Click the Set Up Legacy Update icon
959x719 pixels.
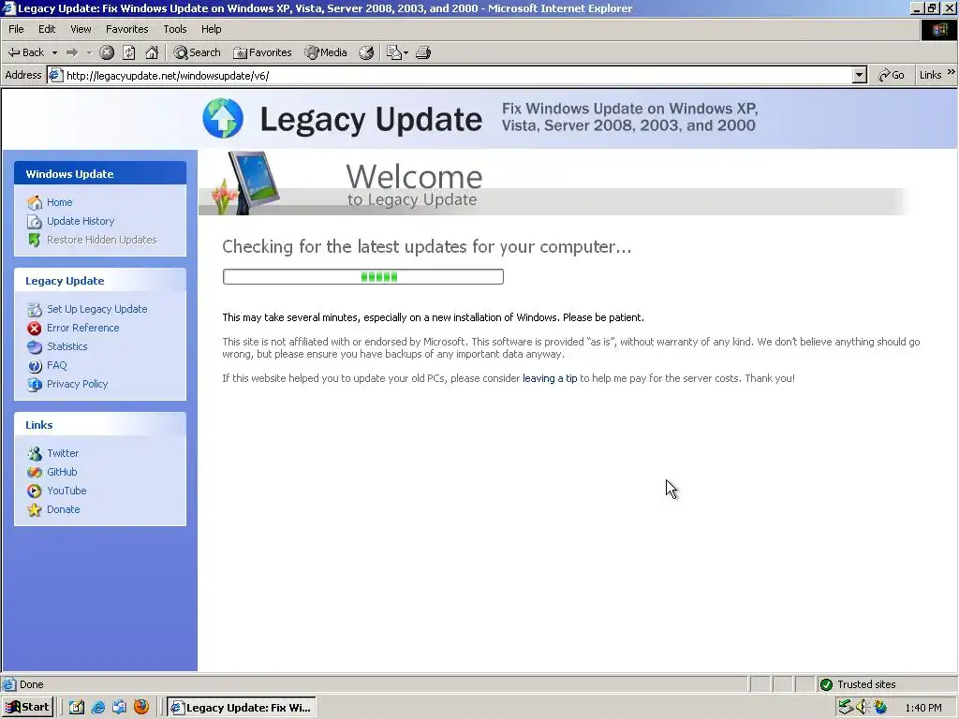point(35,309)
